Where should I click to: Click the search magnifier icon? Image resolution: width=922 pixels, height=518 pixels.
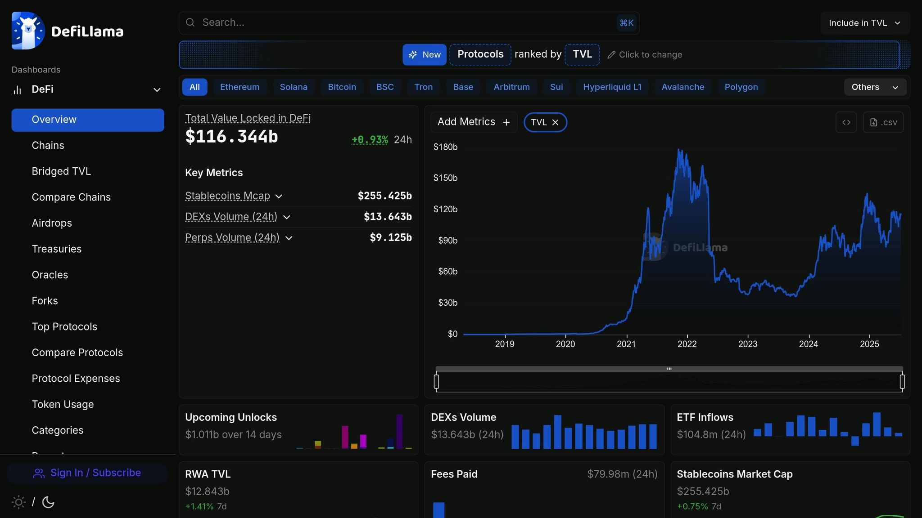click(190, 22)
